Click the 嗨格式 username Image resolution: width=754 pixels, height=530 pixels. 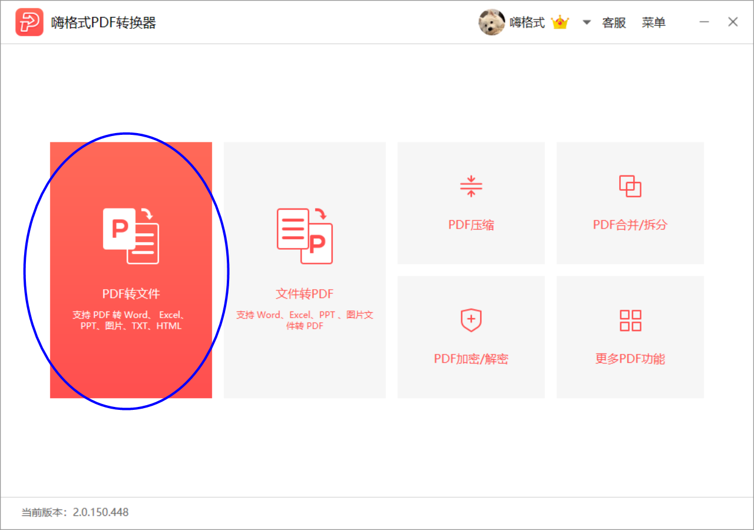click(x=527, y=22)
